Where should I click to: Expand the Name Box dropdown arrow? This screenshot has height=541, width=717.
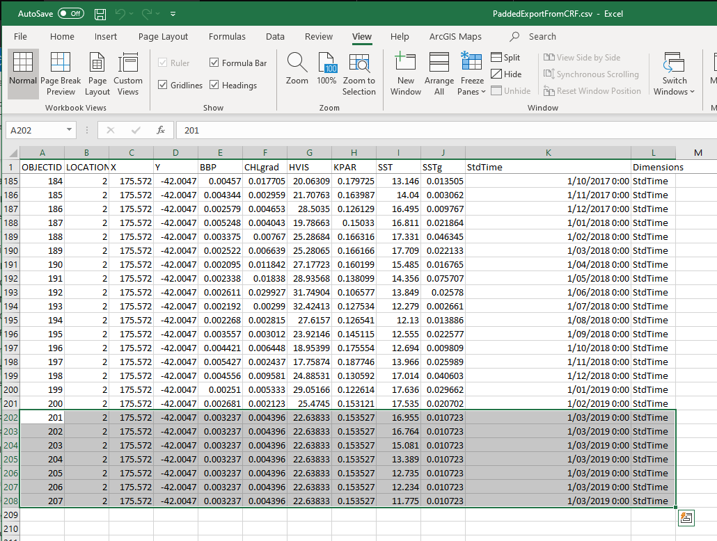tap(69, 130)
